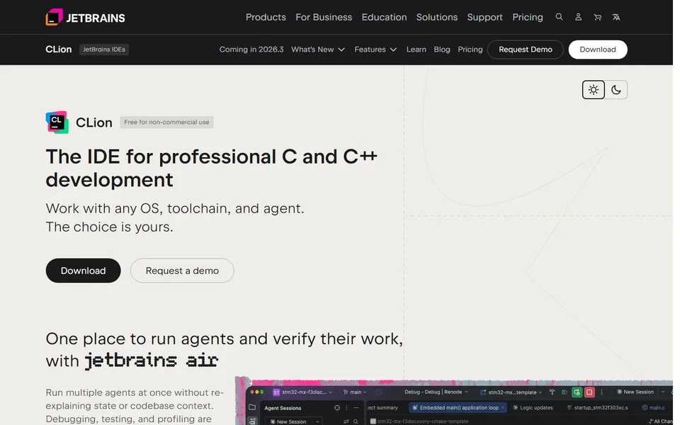Viewport: 680px width, 425px height.
Task: Click the build hammer icon in IDE
Action: (552, 392)
